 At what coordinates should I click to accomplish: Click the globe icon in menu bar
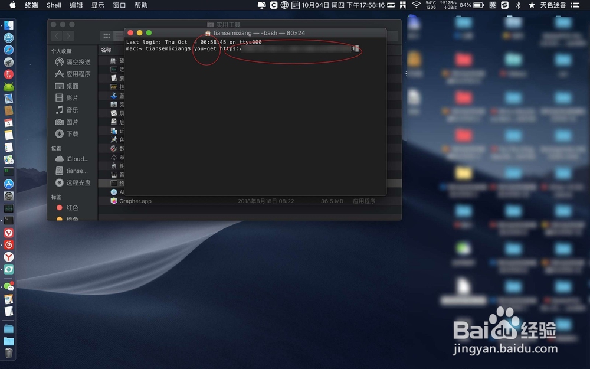point(285,5)
